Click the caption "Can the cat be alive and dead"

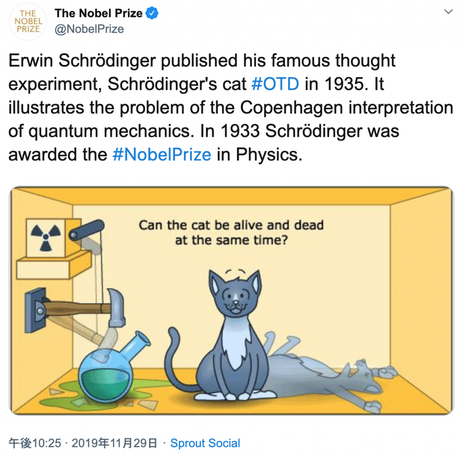(x=231, y=225)
